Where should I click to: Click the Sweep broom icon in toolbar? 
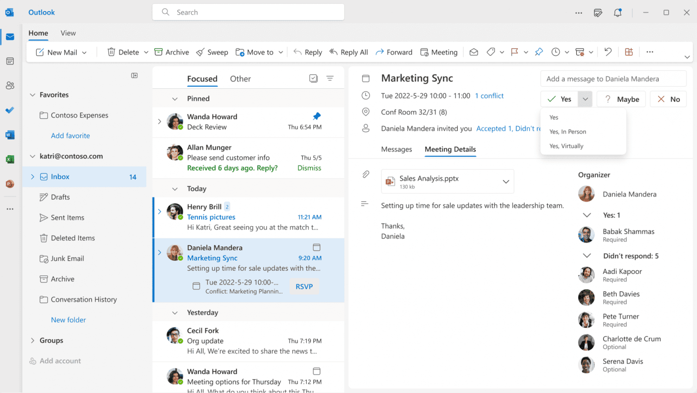pyautogui.click(x=200, y=52)
